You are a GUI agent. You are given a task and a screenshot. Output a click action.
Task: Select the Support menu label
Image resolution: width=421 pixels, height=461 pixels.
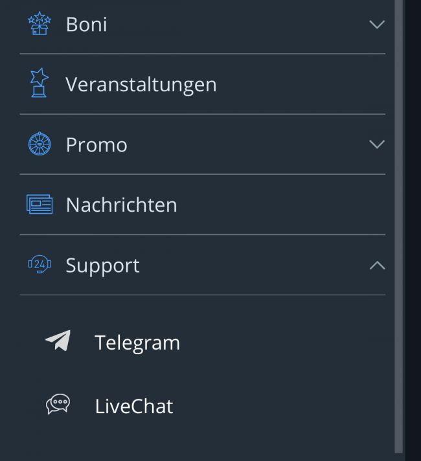coord(103,265)
